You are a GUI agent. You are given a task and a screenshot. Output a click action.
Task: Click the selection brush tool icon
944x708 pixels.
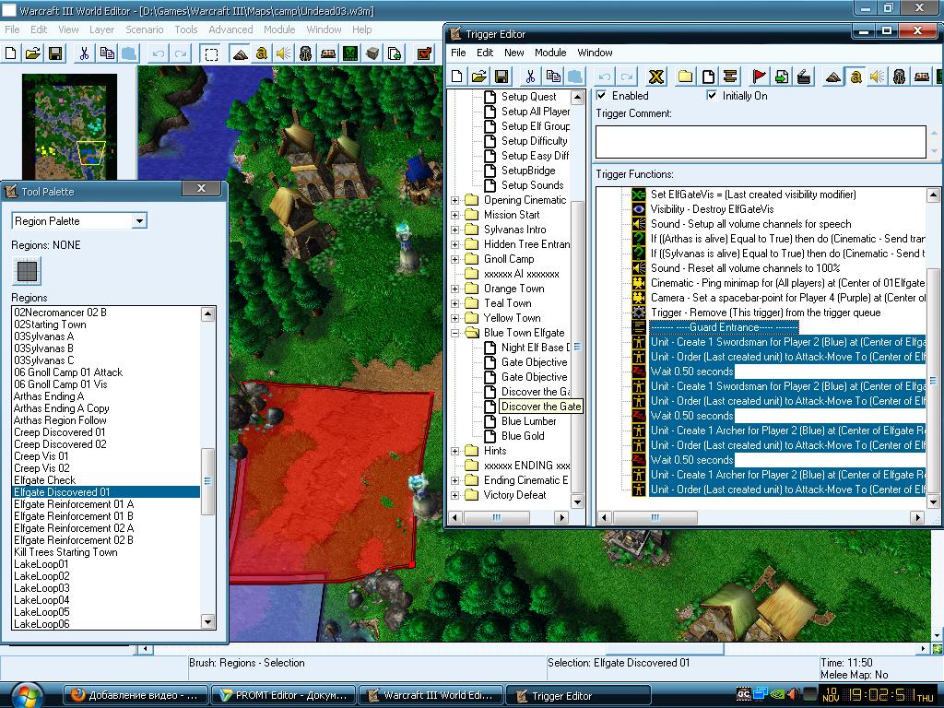pyautogui.click(x=211, y=53)
